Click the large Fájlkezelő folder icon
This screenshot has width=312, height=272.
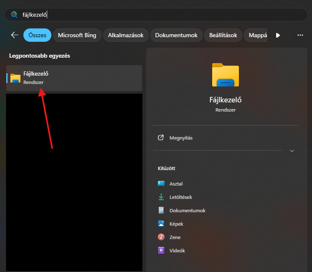point(225,75)
